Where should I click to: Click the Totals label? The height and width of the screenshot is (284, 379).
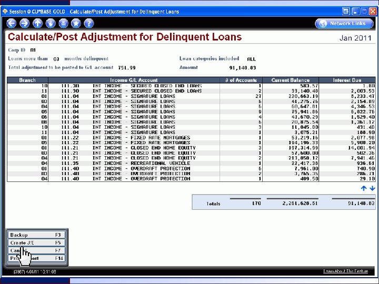pos(213,204)
